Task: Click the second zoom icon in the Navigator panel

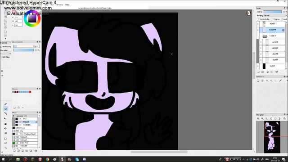Action: coord(262,119)
